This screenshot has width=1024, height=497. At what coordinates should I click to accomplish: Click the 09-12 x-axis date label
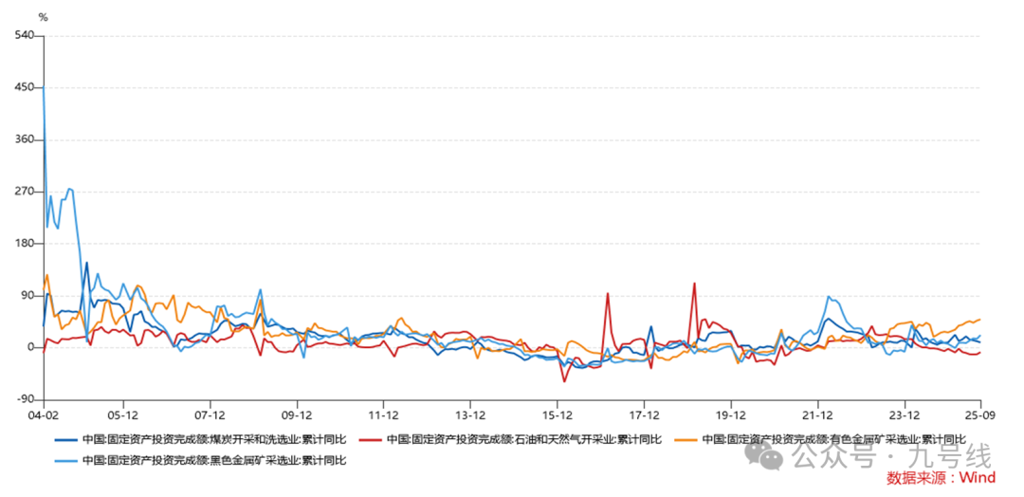pos(297,414)
